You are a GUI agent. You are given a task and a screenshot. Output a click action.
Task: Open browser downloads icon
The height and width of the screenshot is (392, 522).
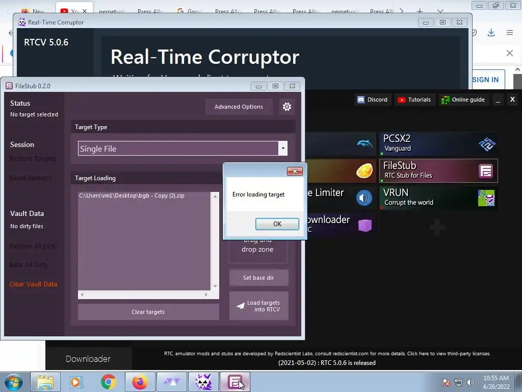tap(491, 33)
